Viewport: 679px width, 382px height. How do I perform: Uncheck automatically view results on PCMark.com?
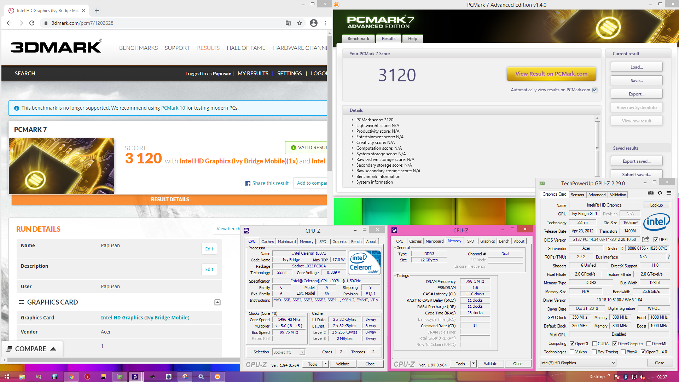(x=595, y=90)
